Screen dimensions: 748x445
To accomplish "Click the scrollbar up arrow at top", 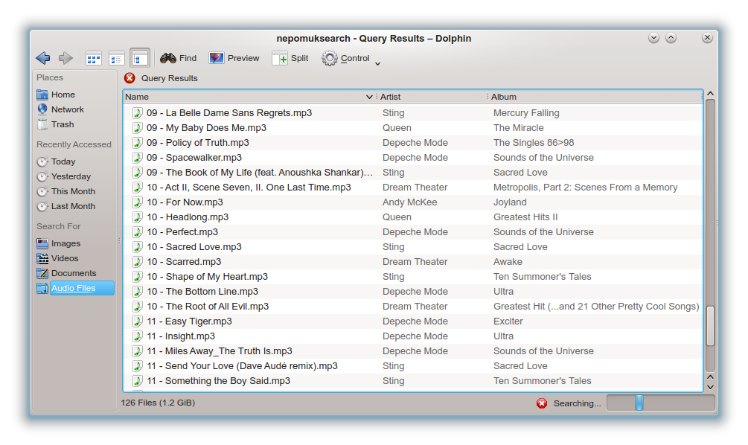I will click(x=710, y=94).
